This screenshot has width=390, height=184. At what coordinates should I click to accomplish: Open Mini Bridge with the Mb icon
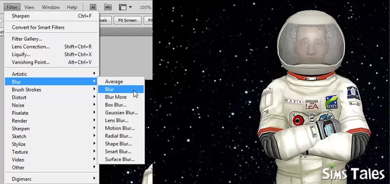pos(108,7)
